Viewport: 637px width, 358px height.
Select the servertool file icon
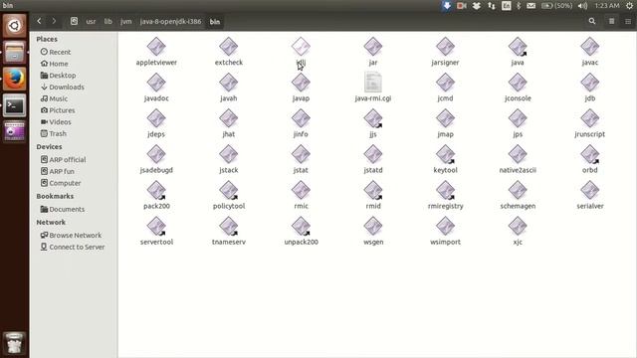[156, 226]
